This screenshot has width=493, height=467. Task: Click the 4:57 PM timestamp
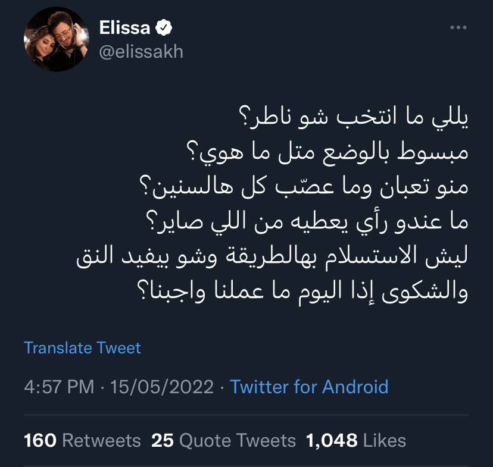click(59, 387)
